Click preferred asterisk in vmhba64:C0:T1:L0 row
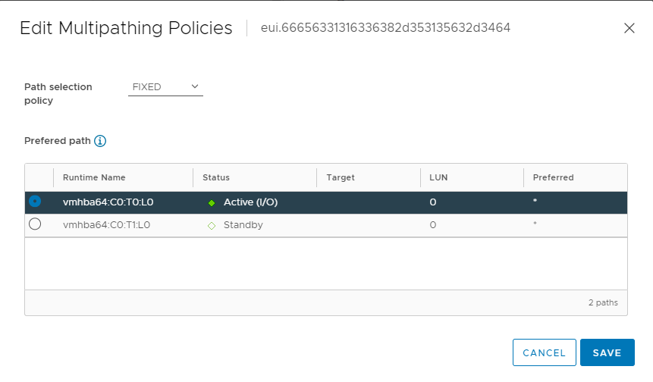 click(535, 224)
